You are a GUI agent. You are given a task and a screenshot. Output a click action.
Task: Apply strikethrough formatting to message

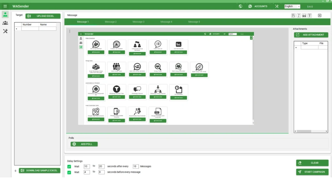click(310, 16)
